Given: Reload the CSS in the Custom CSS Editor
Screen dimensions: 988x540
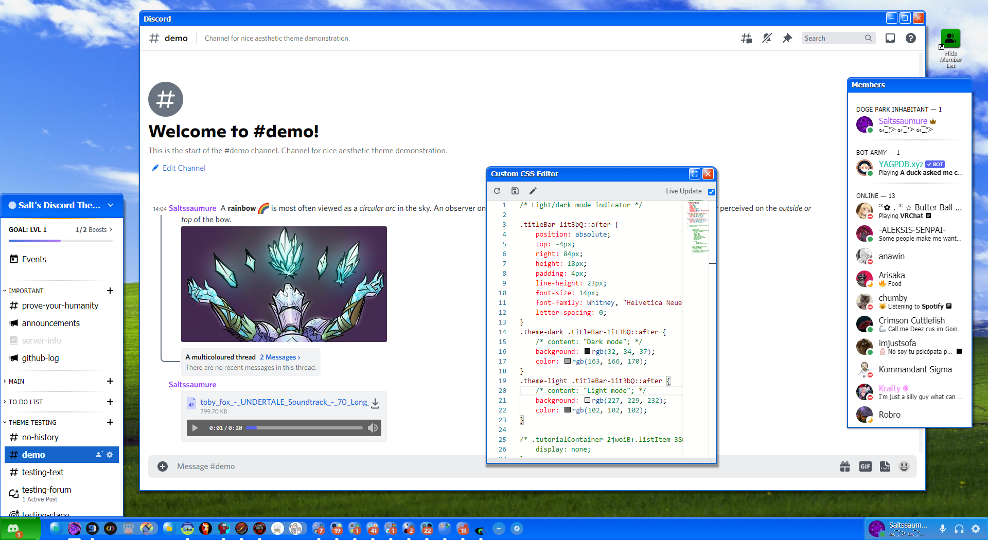Looking at the screenshot, I should (498, 191).
